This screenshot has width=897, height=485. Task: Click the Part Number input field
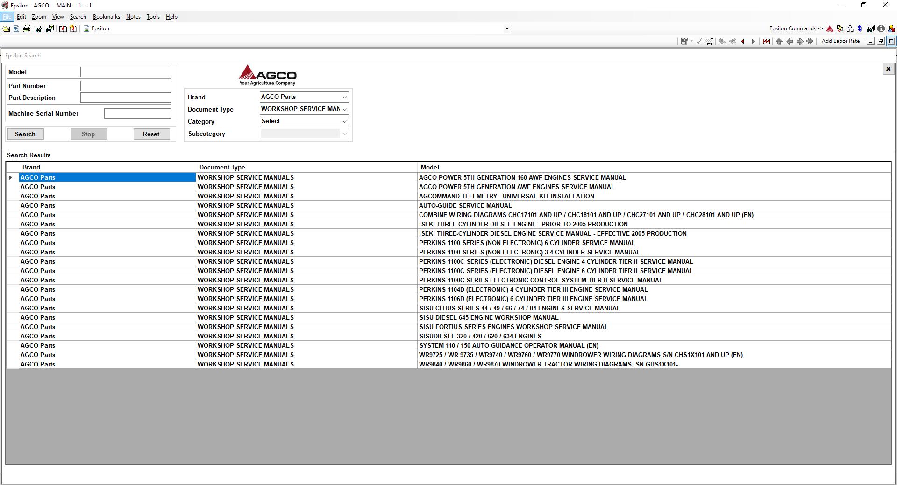pos(126,86)
